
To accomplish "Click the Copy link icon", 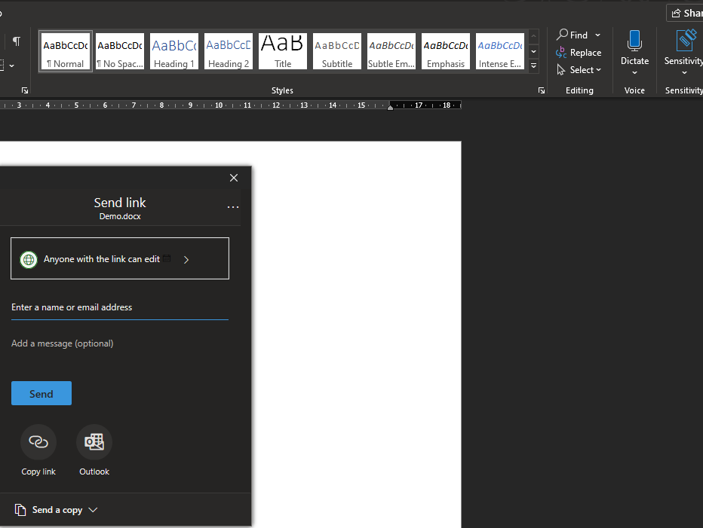I will tap(38, 442).
